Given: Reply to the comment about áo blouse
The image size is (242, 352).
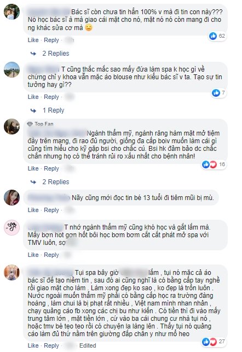Looking at the screenshot, I should click(51, 97).
